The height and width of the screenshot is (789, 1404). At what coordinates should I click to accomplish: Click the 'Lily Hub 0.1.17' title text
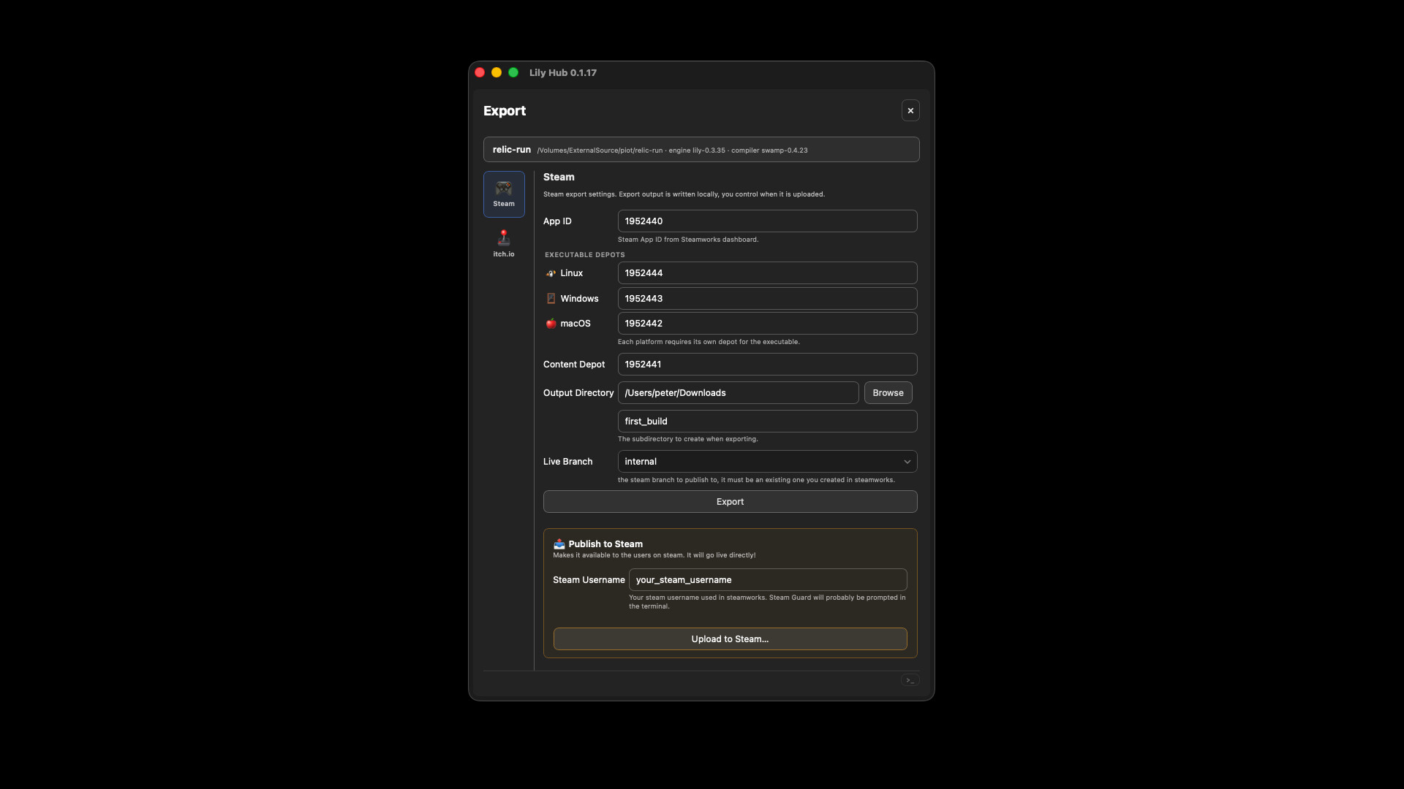coord(563,73)
